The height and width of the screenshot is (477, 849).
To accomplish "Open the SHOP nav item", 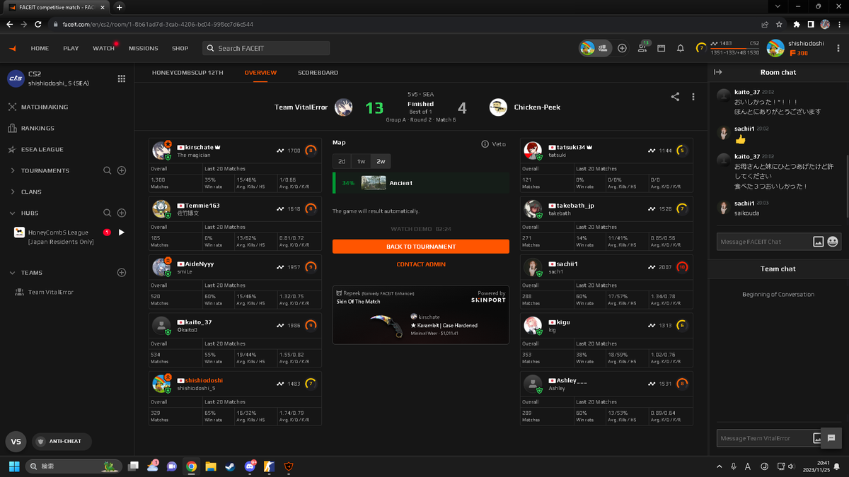I will [x=180, y=48].
